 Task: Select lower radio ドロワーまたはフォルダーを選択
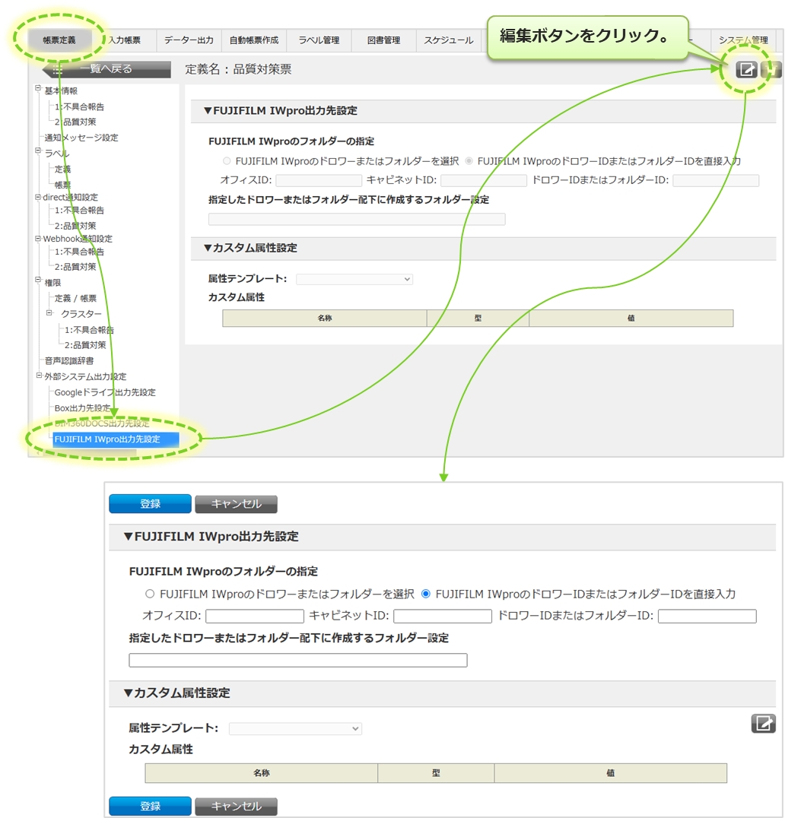coord(150,594)
